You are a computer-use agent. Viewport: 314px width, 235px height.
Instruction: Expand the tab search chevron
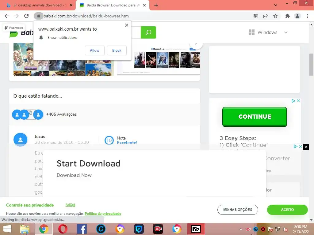276,5
